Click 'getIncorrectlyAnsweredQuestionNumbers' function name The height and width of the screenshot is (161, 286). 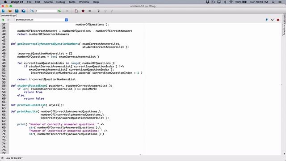[48, 44]
